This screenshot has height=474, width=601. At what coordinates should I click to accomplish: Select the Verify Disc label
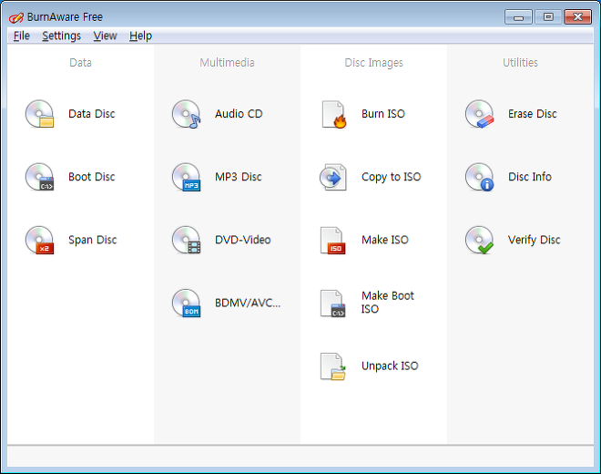tap(535, 240)
